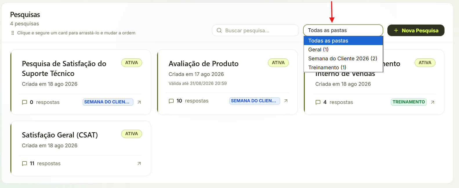Click comment icon beside 4 respostas

click(318, 102)
